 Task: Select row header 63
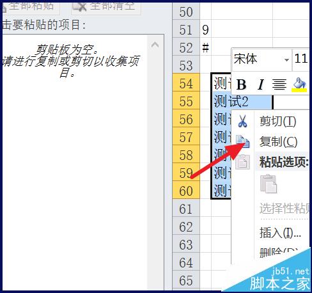pyautogui.click(x=186, y=244)
